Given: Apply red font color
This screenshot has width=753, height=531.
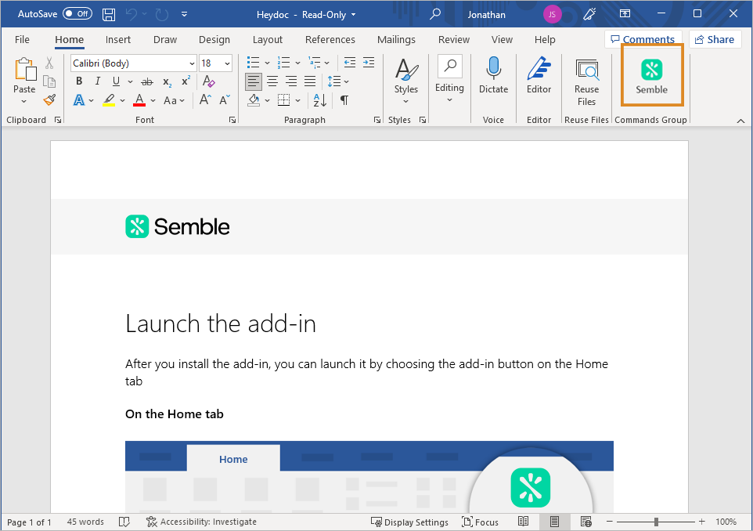Looking at the screenshot, I should click(140, 100).
